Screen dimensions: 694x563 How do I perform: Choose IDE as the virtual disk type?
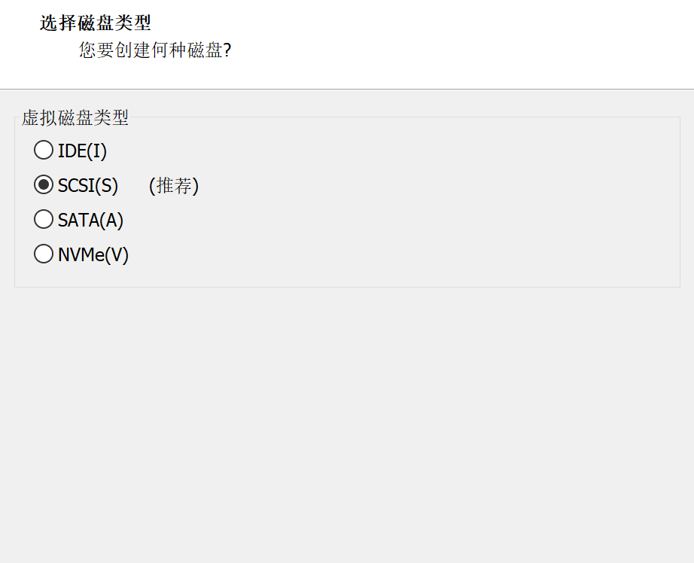[44, 151]
